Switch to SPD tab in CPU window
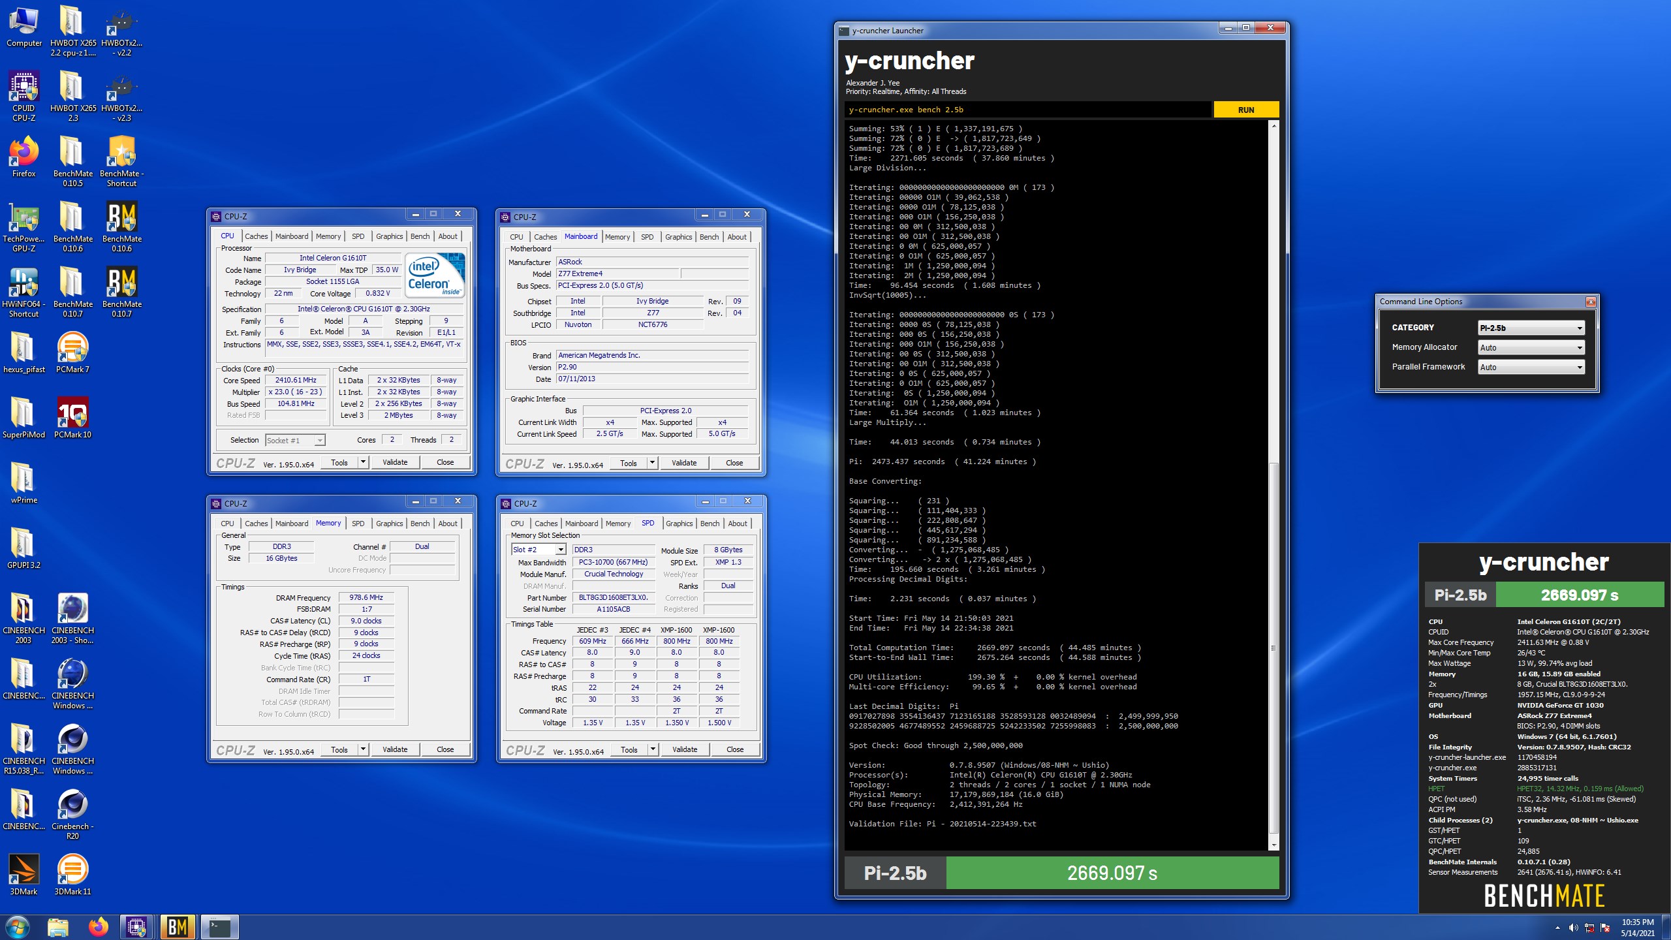 [358, 236]
